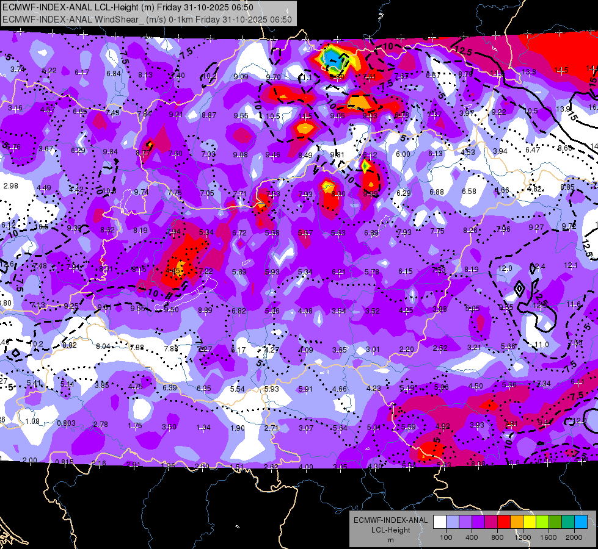The image size is (598, 549).
Task: Click the grid value 13.8
Action: (x=529, y=71)
